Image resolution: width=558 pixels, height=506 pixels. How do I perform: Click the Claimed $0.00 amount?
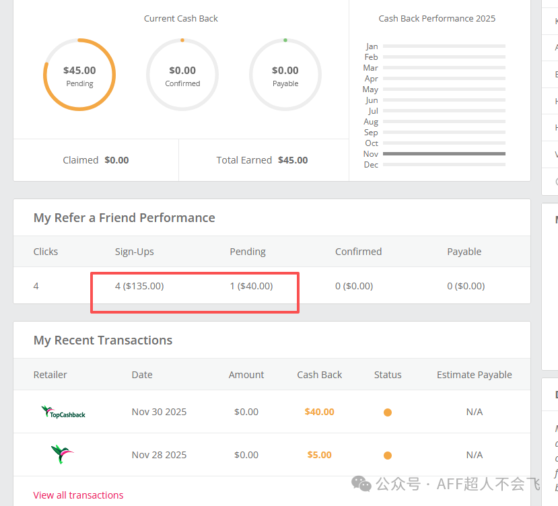(116, 160)
